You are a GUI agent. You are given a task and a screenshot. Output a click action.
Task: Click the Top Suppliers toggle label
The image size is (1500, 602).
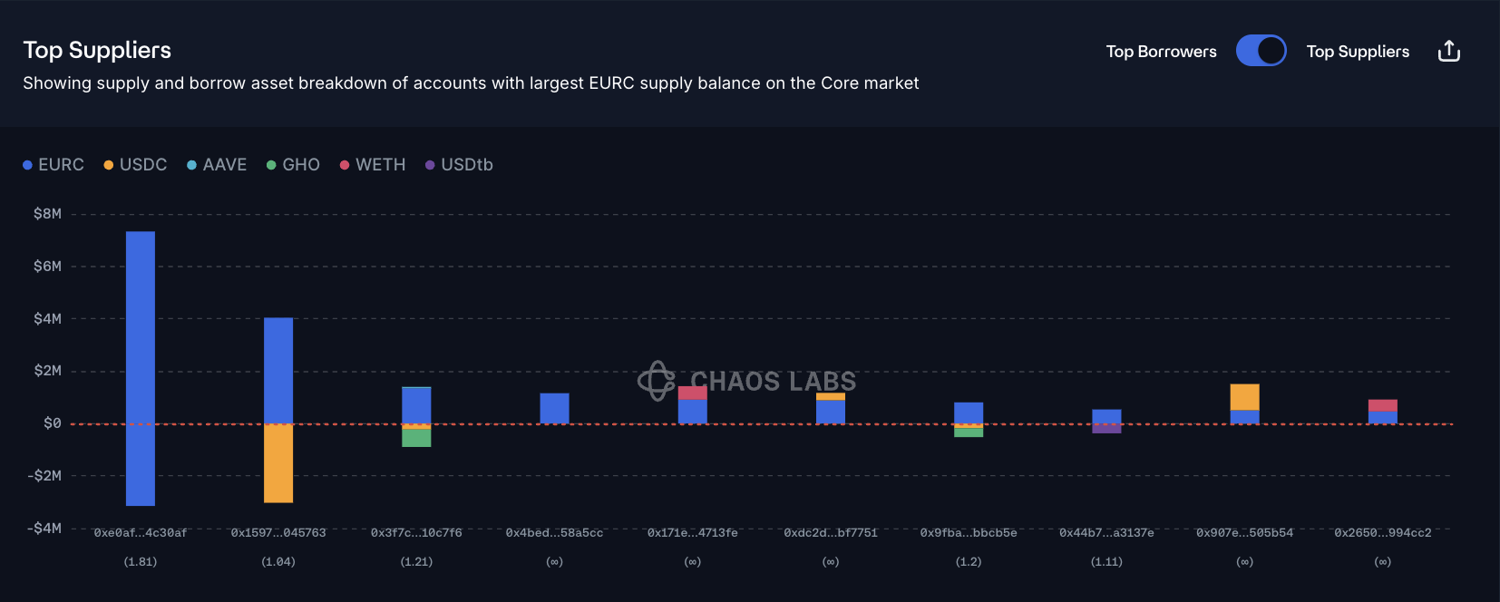1358,52
